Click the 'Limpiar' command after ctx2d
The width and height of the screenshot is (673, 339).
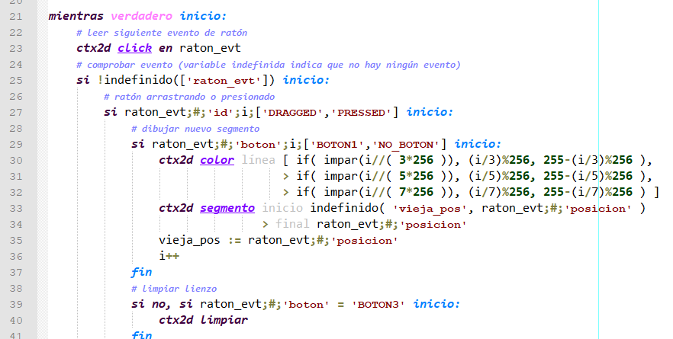225,320
